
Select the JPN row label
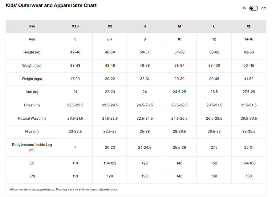[32, 176]
